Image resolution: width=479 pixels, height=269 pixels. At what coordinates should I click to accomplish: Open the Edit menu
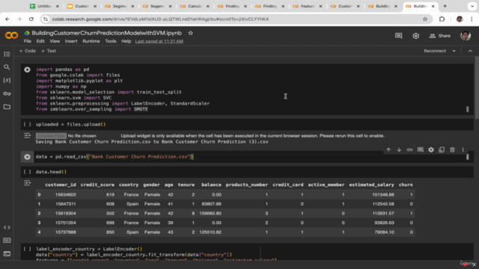pos(40,41)
